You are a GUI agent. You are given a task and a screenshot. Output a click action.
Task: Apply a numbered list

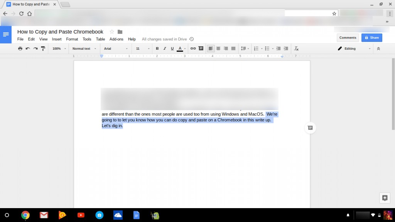point(256,49)
